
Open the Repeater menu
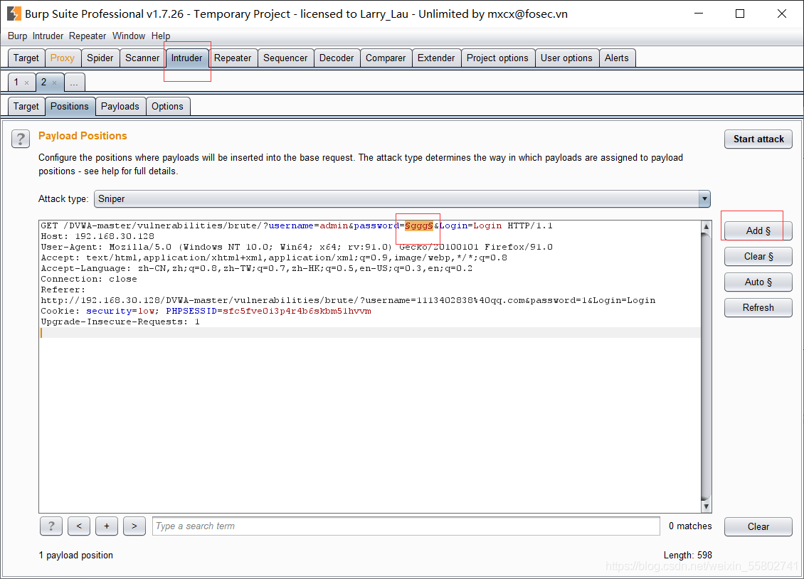(88, 36)
